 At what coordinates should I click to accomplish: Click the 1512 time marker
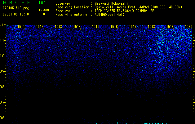[x=40, y=26]
